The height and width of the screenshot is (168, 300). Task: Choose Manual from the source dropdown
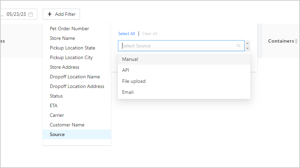tap(130, 59)
